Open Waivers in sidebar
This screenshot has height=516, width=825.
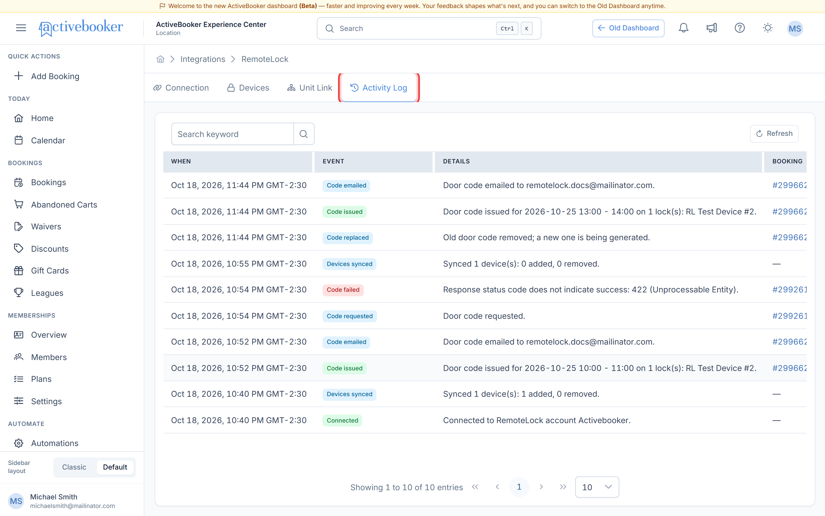(72, 226)
